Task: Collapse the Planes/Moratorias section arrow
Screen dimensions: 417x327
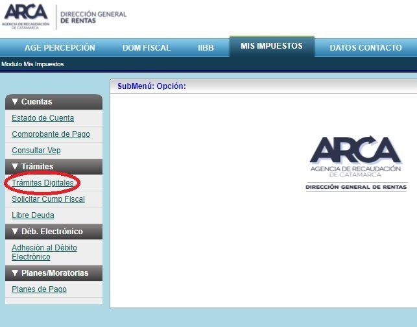Action: [x=15, y=272]
